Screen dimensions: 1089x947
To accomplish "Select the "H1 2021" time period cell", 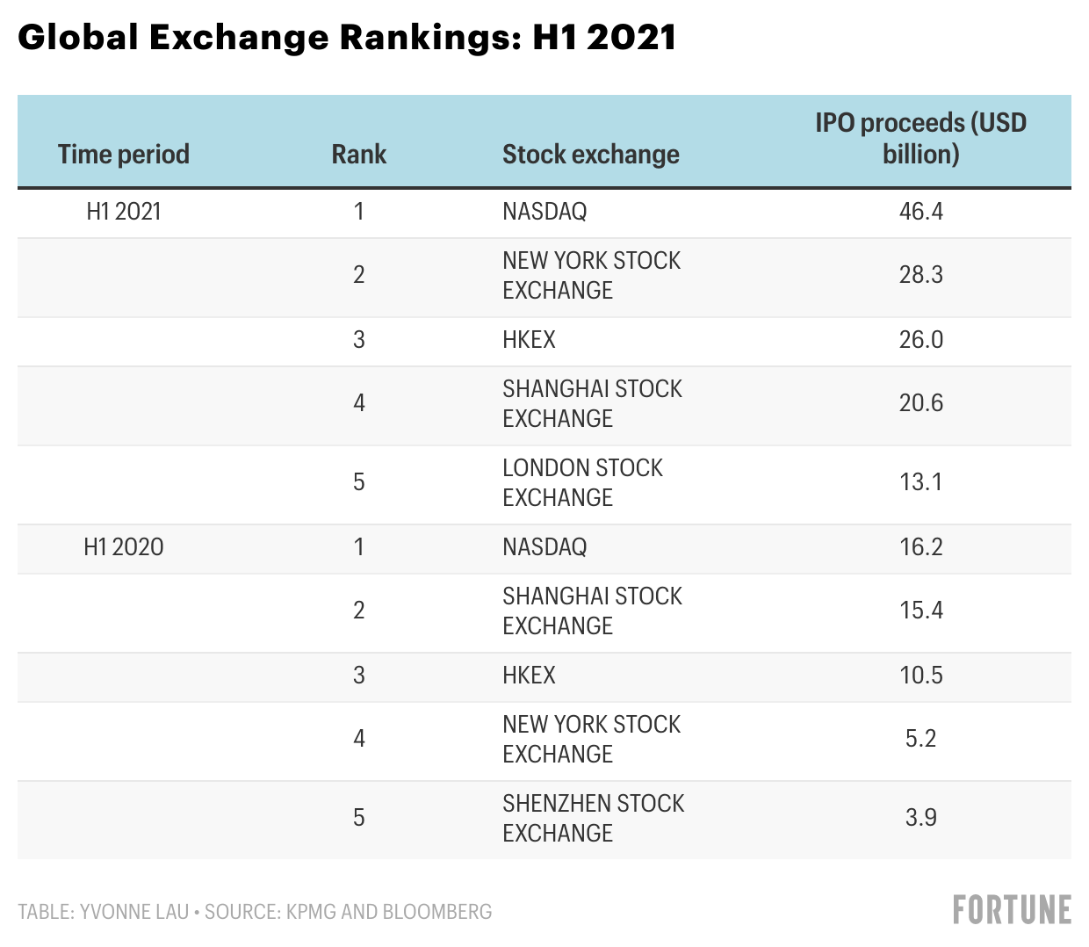I will 124,212.
